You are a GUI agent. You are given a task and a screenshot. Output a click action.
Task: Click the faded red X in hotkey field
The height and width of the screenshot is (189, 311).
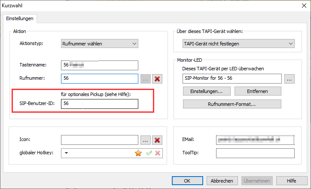pyautogui.click(x=158, y=153)
